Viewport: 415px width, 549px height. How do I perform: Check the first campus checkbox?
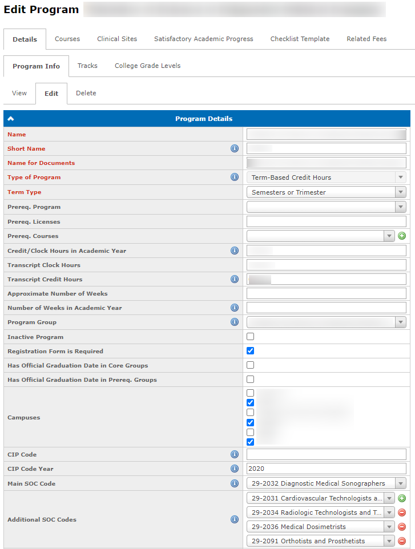251,393
